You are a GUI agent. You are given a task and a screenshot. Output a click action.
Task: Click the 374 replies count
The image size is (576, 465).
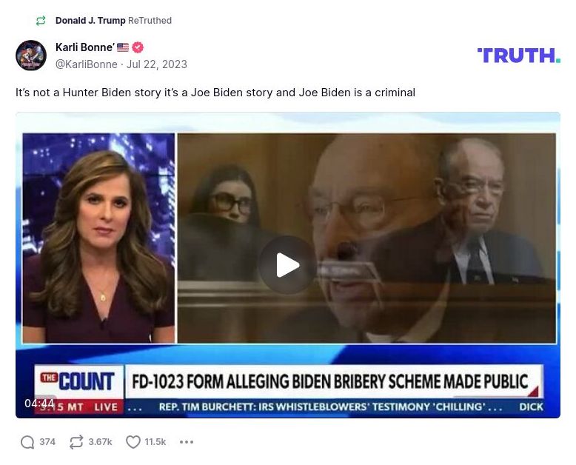click(x=47, y=442)
